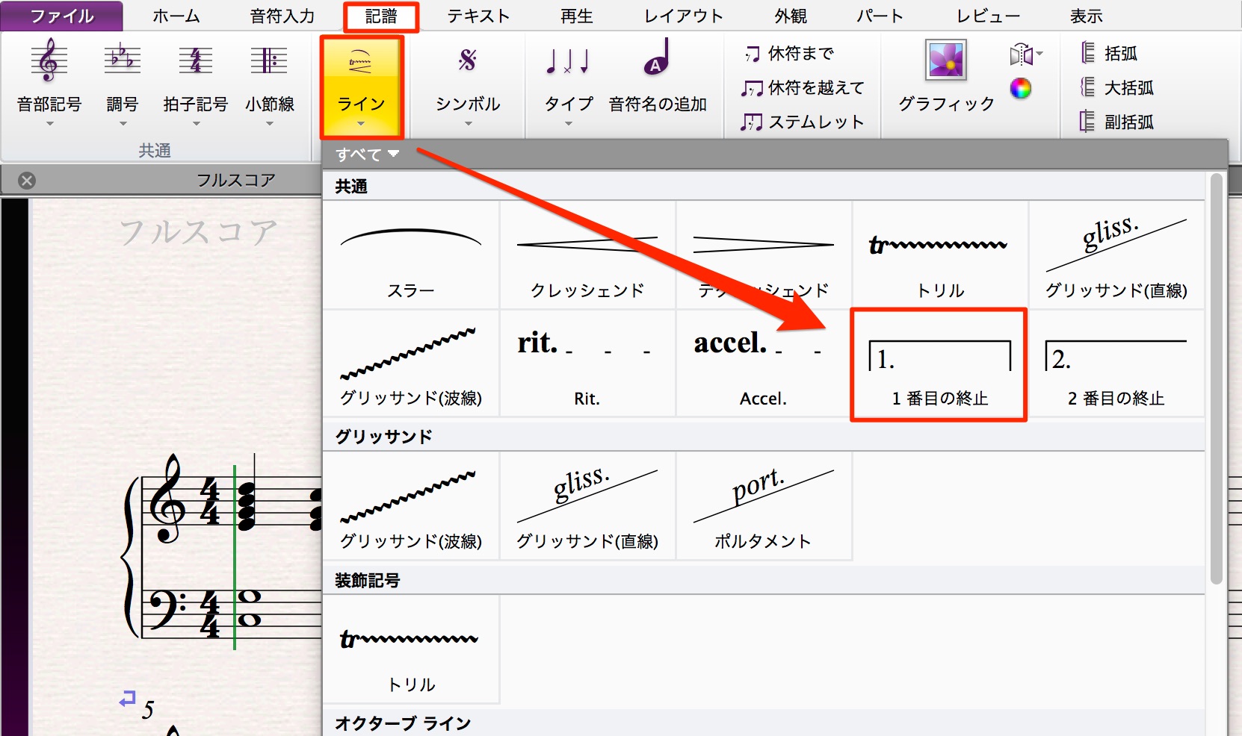The image size is (1242, 736).
Task: Click the lines gallery vertical scrollbar
Action: point(1216,378)
